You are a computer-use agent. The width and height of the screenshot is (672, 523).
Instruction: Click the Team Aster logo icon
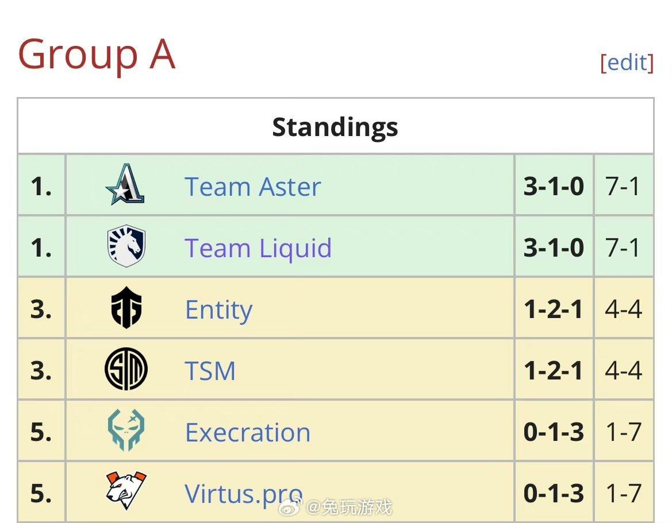pos(126,185)
